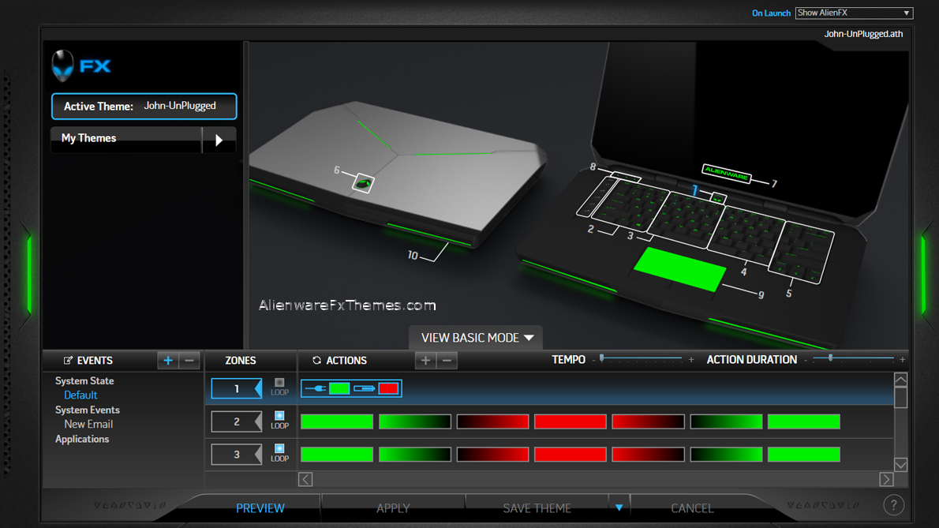
Task: Open the On Launch Show AlienFX dropdown
Action: coord(853,13)
